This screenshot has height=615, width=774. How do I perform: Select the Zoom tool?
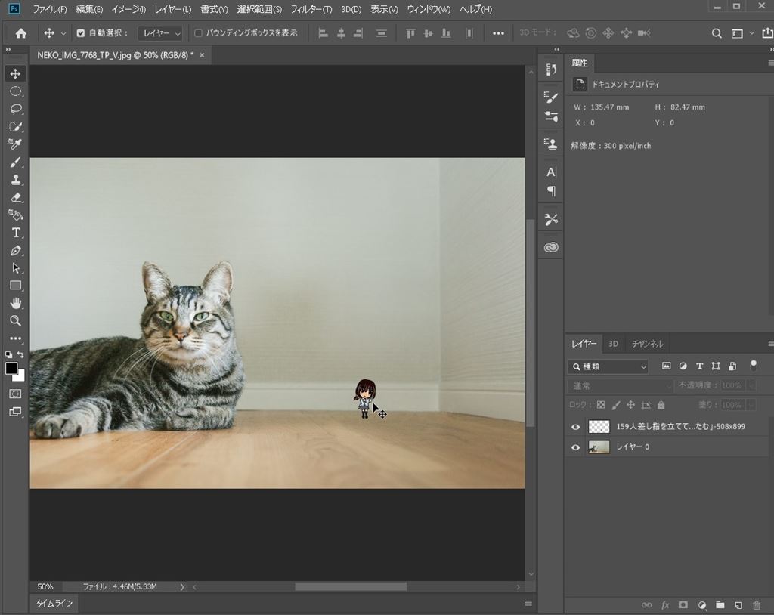[15, 321]
